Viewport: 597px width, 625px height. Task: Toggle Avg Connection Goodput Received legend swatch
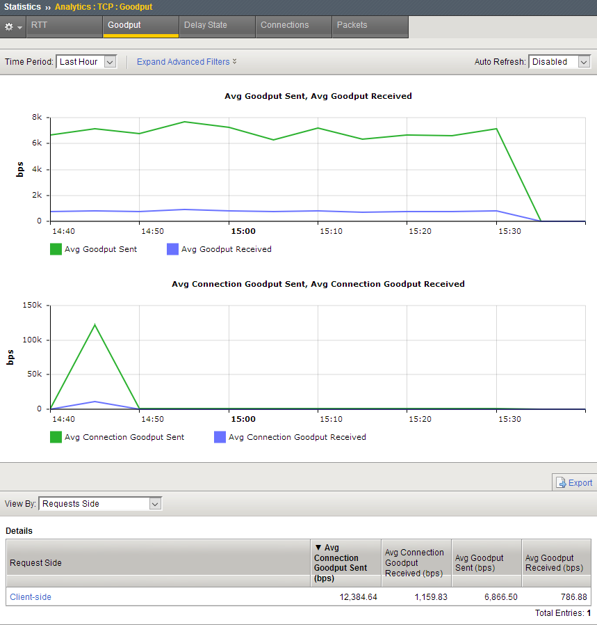(x=220, y=437)
